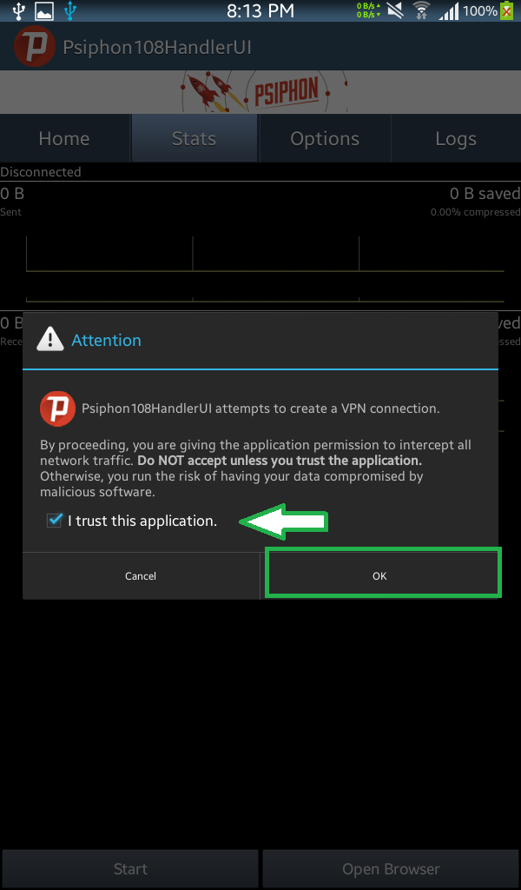Tap the battery indicator icon
This screenshot has height=890, width=521.
[x=507, y=10]
